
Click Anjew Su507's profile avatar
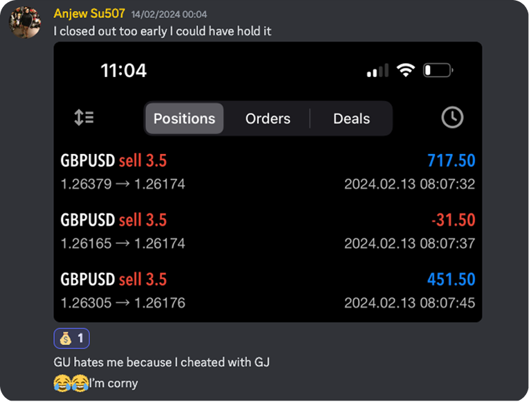pos(25,22)
